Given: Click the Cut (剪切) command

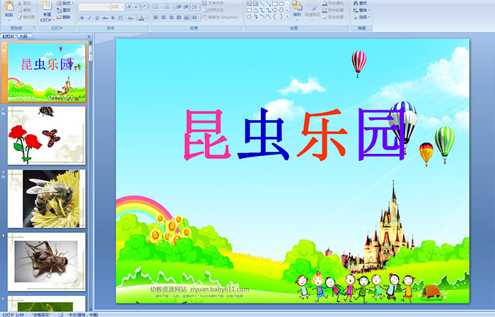Looking at the screenshot, I should point(24,3).
